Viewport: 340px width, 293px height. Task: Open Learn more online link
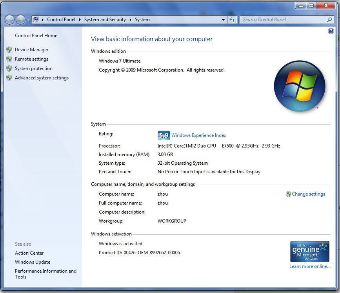[310, 266]
